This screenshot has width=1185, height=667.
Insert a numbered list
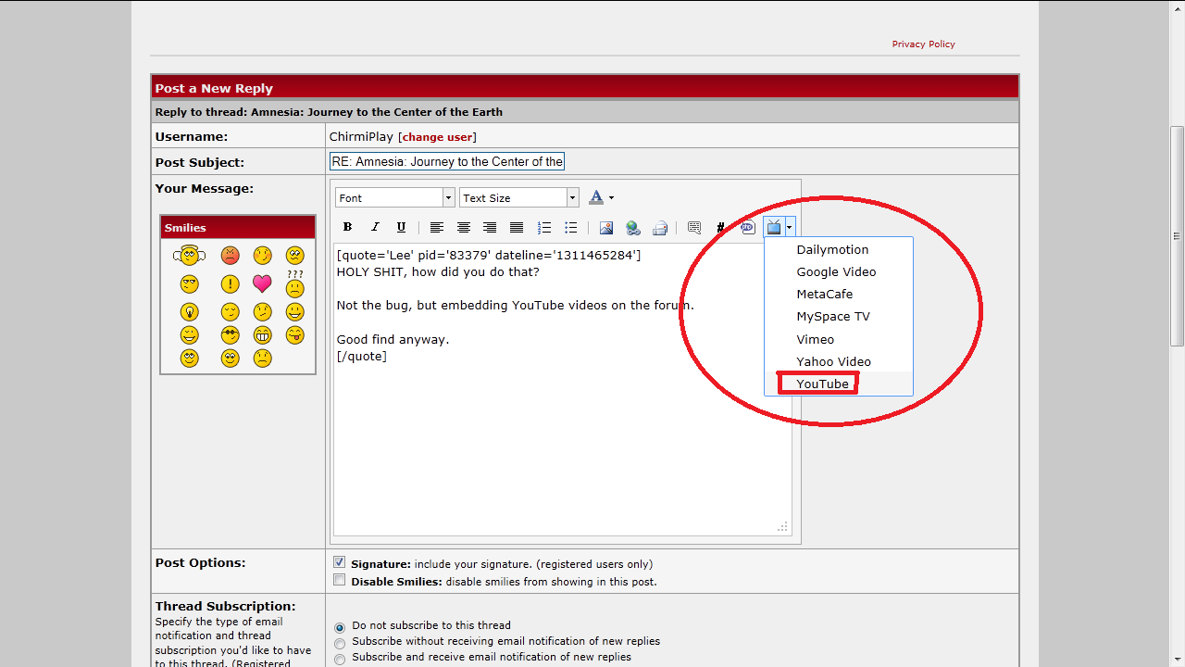click(x=544, y=227)
